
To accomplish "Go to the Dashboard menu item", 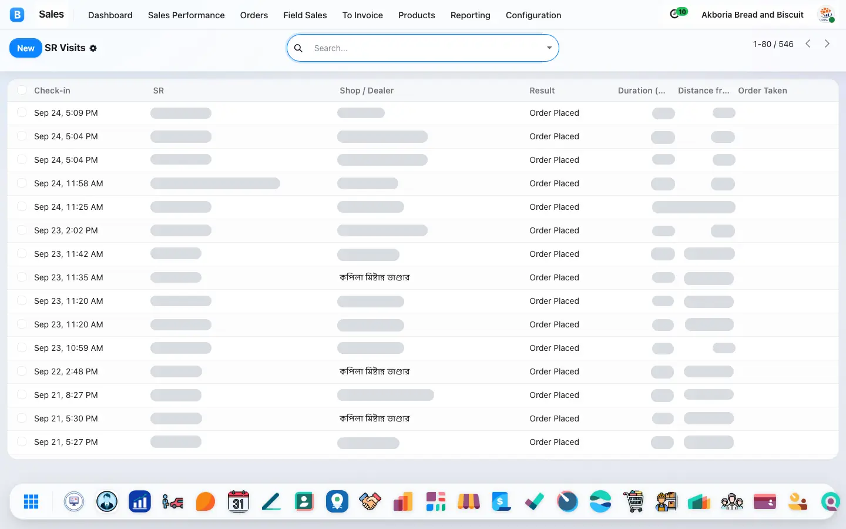I will 110,15.
